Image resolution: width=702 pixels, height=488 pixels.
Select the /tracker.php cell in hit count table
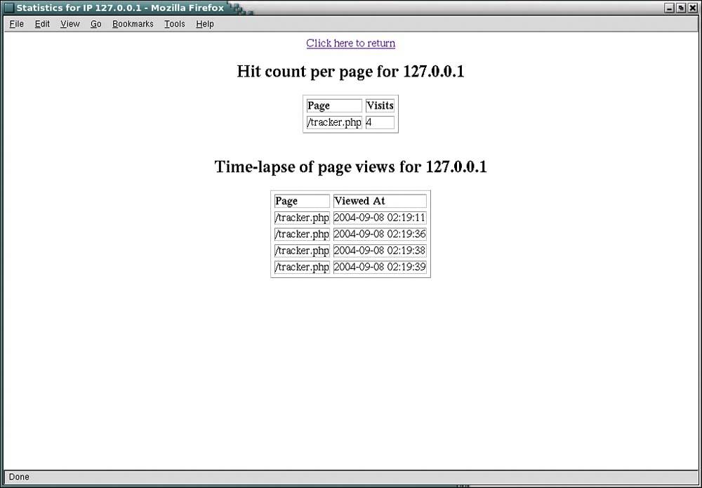pyautogui.click(x=333, y=121)
